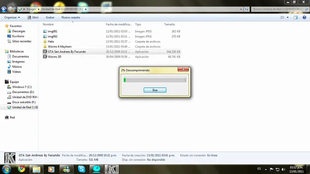The height and width of the screenshot is (174, 310).
Task: Open Música library
Action: pyautogui.click(x=17, y=66)
